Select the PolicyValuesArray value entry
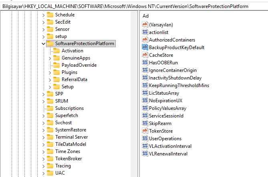Image resolution: width=268 pixels, height=177 pixels. [x=167, y=108]
